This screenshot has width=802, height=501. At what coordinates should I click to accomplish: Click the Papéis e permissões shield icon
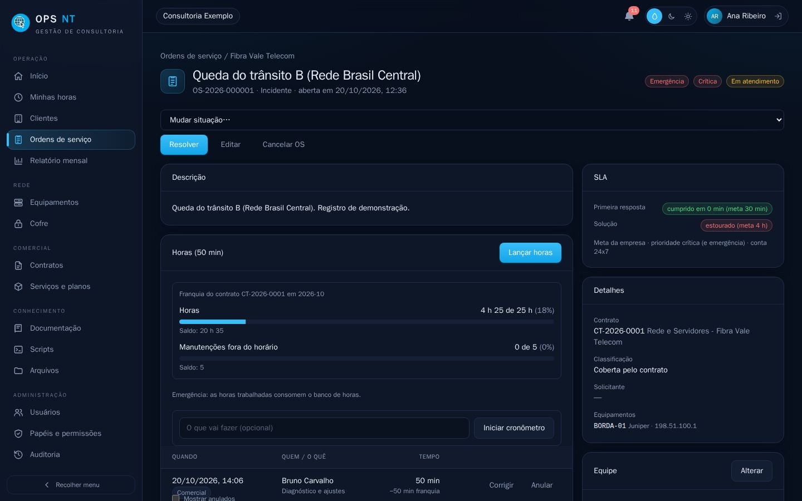[18, 434]
